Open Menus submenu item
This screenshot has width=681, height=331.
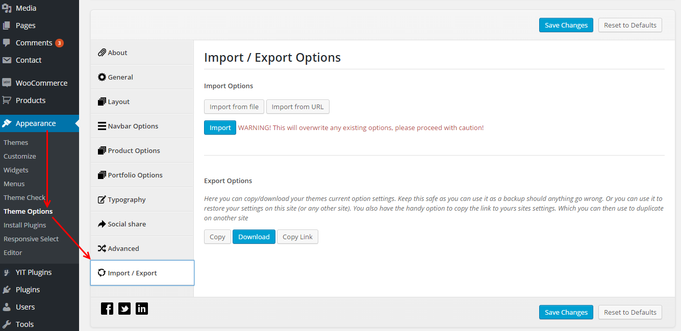(14, 184)
